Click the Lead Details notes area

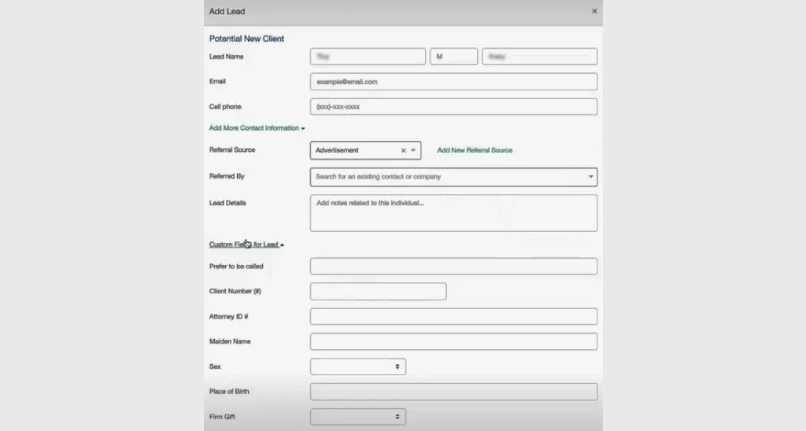[x=453, y=212]
